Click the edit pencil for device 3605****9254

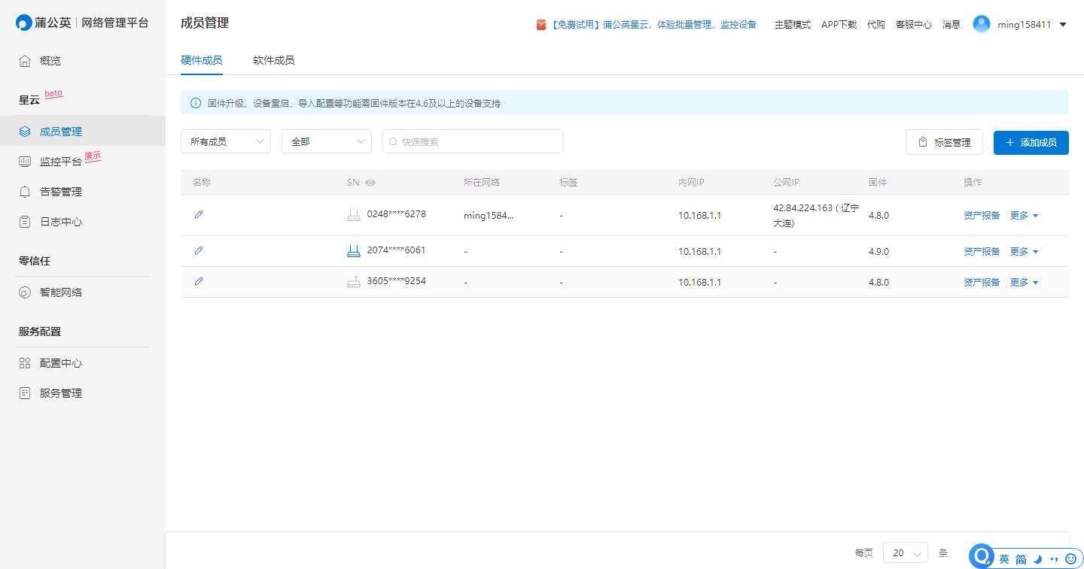[199, 281]
